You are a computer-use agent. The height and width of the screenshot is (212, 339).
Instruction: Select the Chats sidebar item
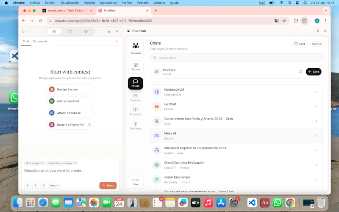click(135, 83)
